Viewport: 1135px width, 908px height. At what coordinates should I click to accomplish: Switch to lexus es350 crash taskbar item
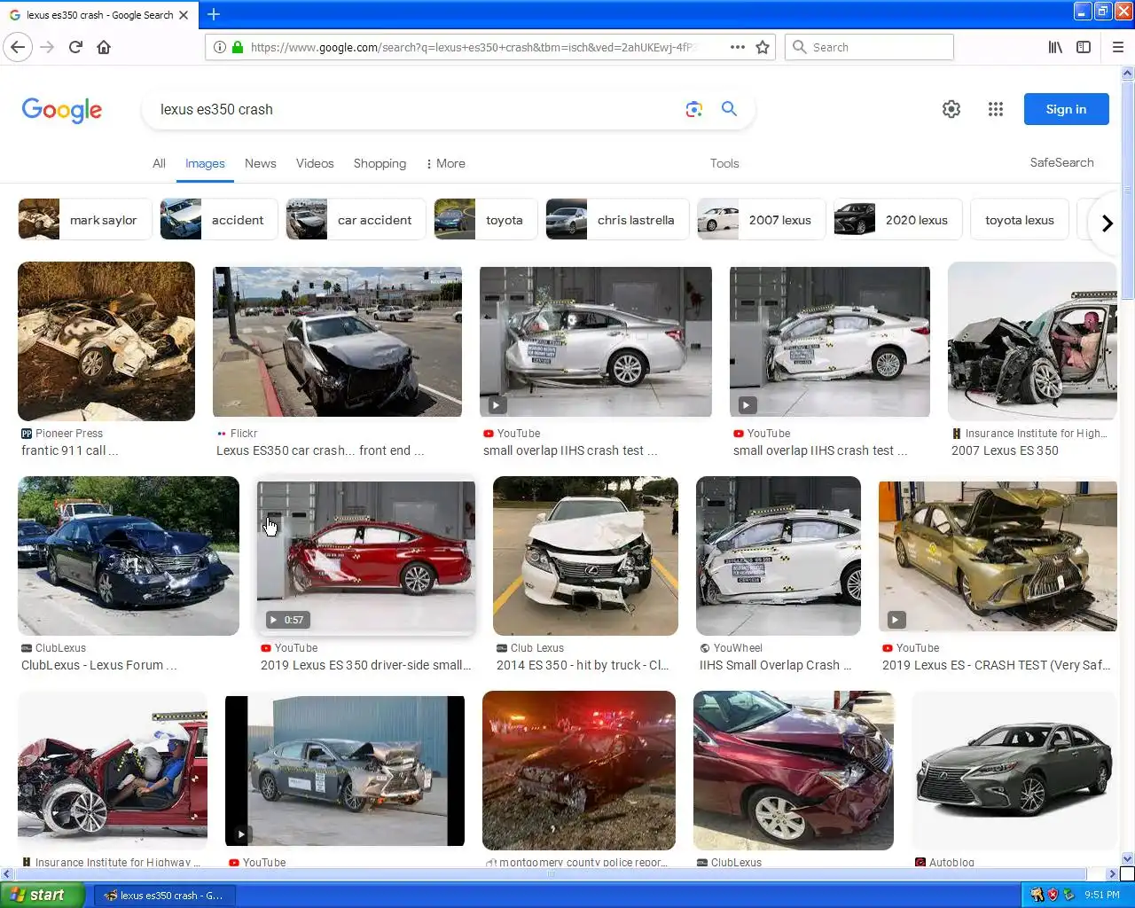click(165, 896)
